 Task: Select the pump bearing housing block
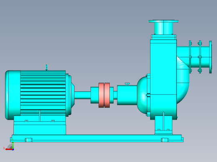click(x=127, y=95)
